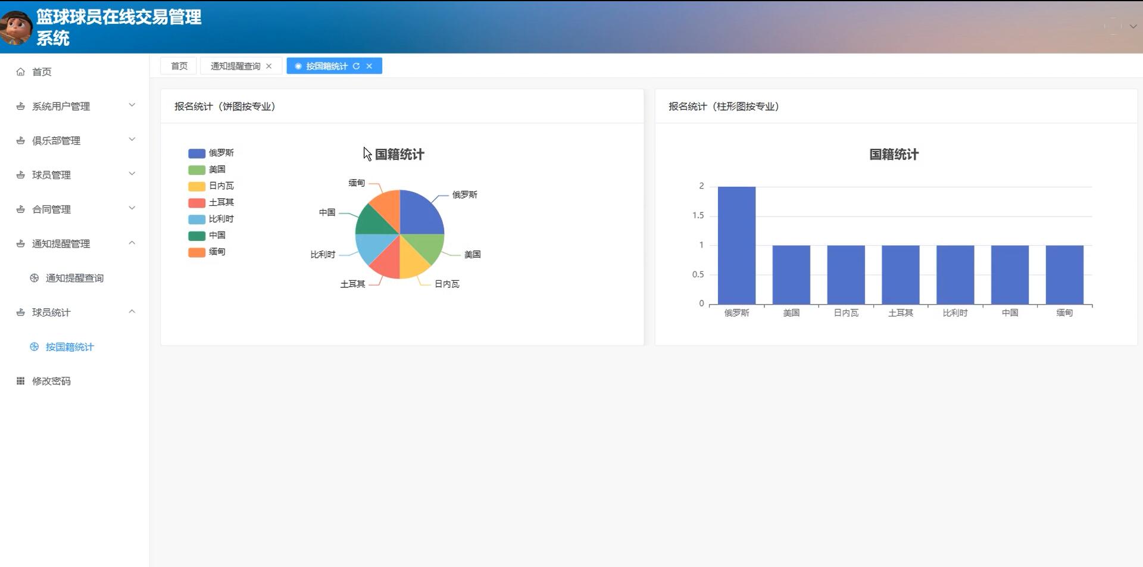Toggle 日内瓦 legend swatch in pie chart
The image size is (1143, 567).
(x=196, y=186)
